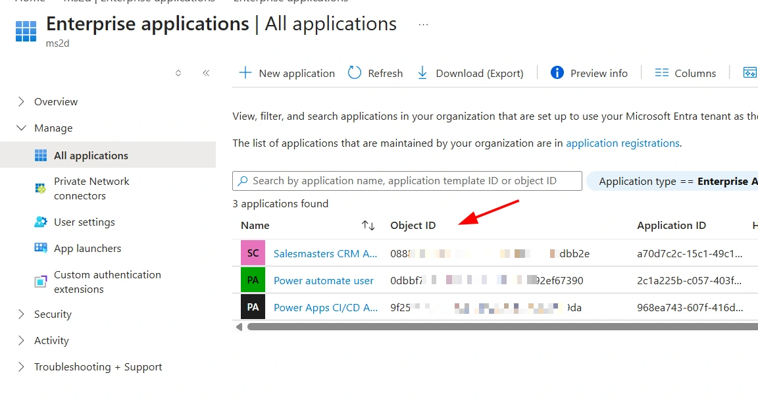Open Power automate user application link

point(324,280)
